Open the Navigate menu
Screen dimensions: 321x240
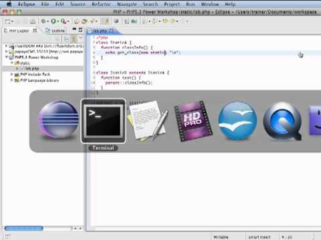127,4
